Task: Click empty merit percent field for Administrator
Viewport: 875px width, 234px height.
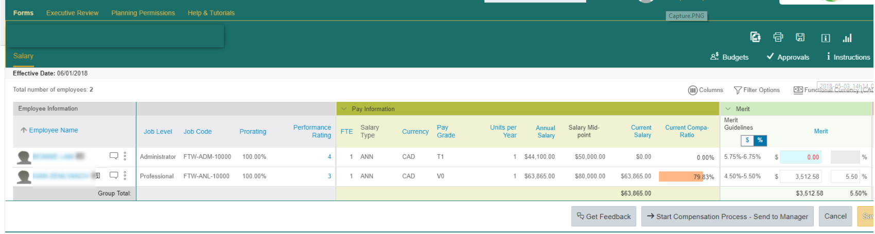Action: [x=845, y=157]
